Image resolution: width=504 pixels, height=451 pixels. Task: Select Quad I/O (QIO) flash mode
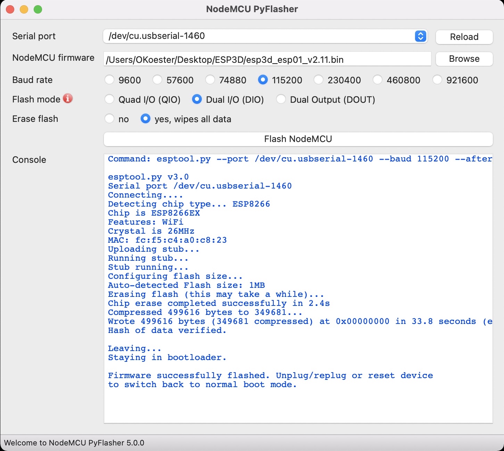[x=109, y=99]
